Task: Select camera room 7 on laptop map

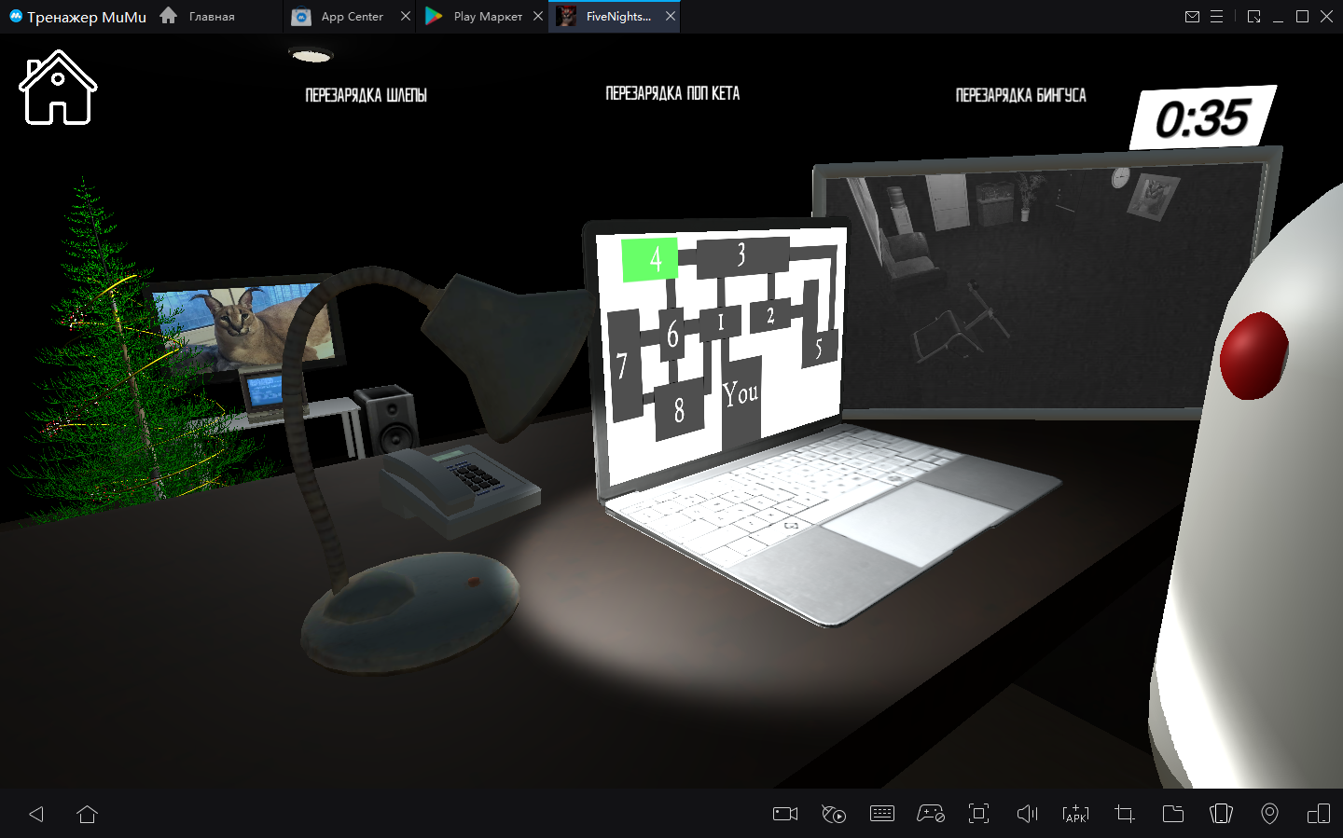Action: (623, 366)
